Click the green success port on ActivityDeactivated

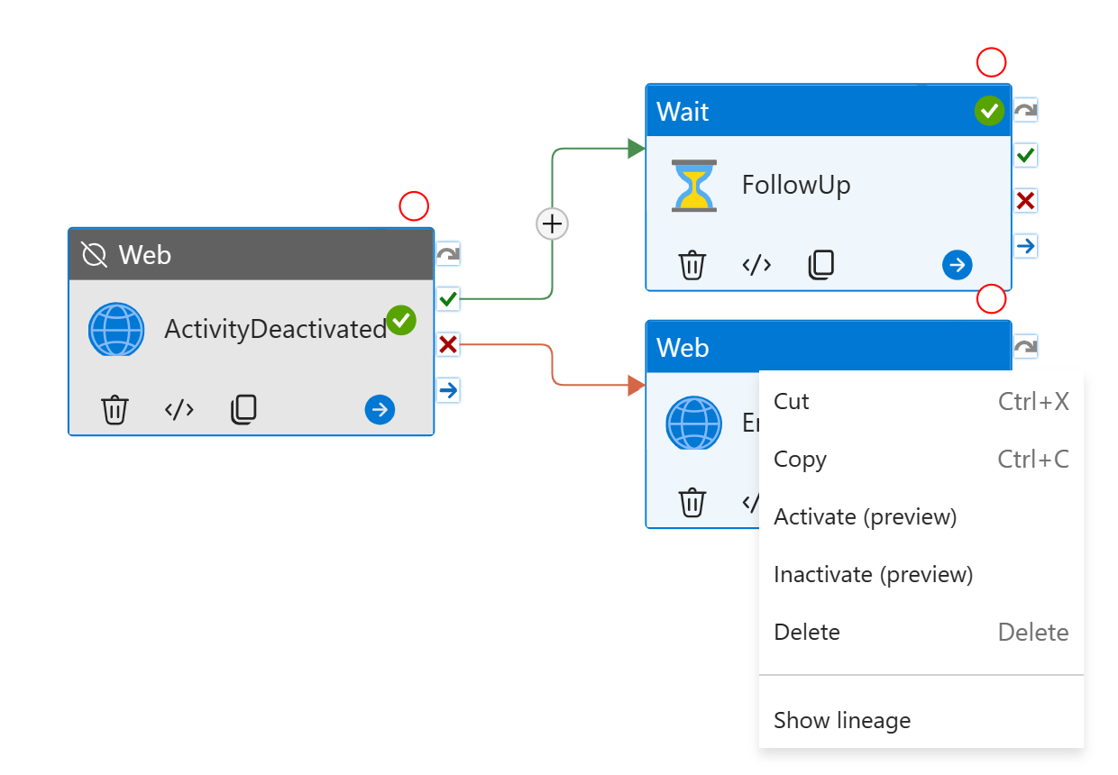[x=447, y=298]
